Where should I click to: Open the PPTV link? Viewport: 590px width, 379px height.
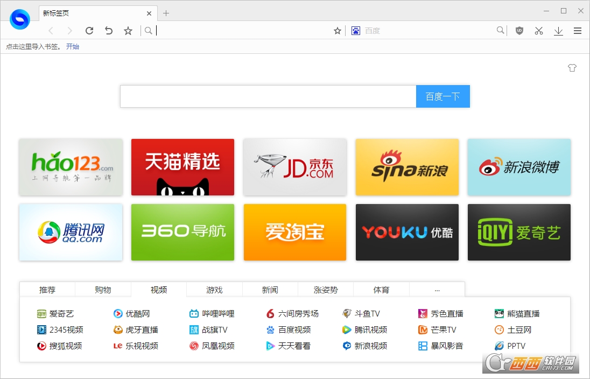(510, 346)
